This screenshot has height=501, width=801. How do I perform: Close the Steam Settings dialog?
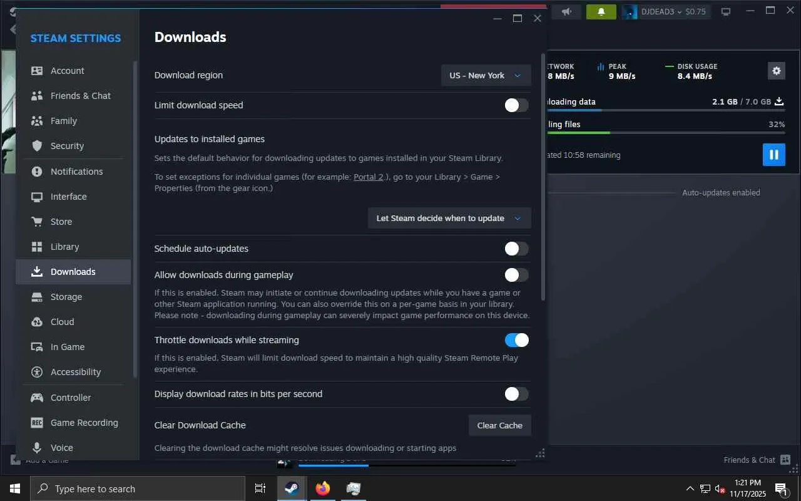538,18
